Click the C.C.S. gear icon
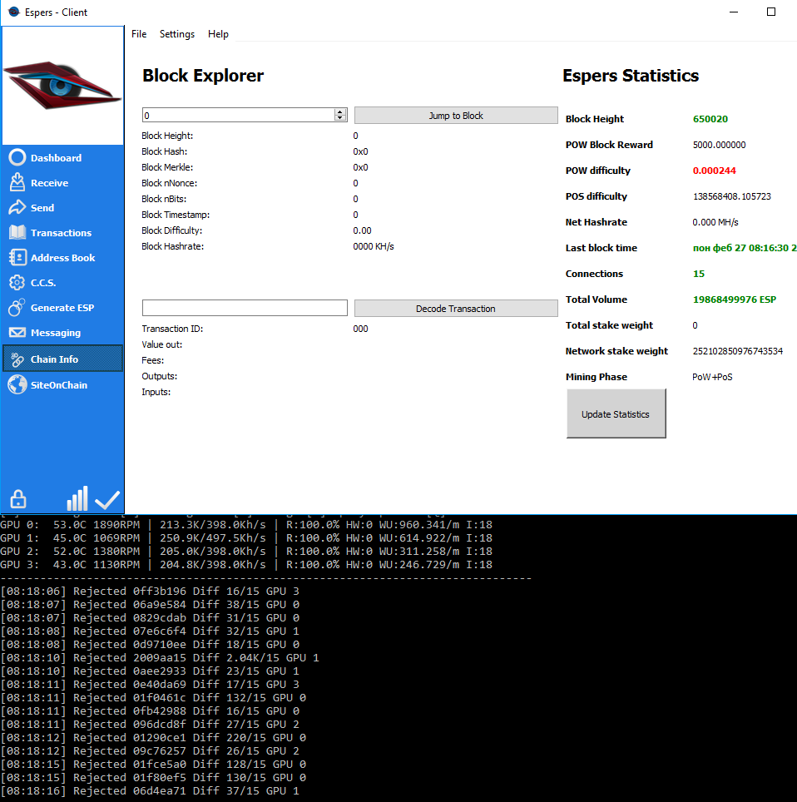 click(17, 282)
